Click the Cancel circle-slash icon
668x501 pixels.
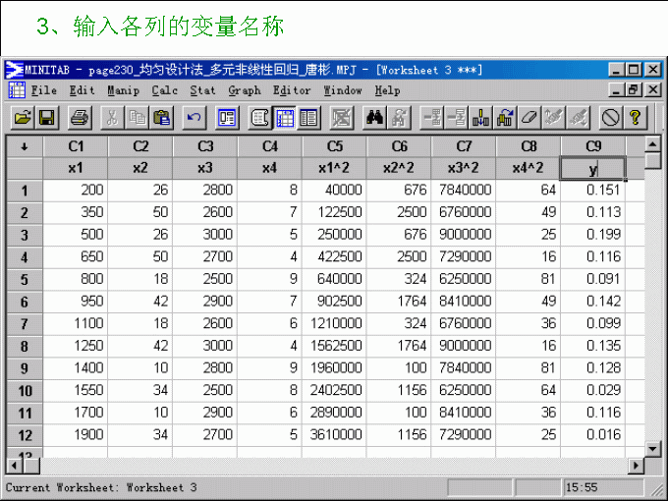(x=611, y=118)
